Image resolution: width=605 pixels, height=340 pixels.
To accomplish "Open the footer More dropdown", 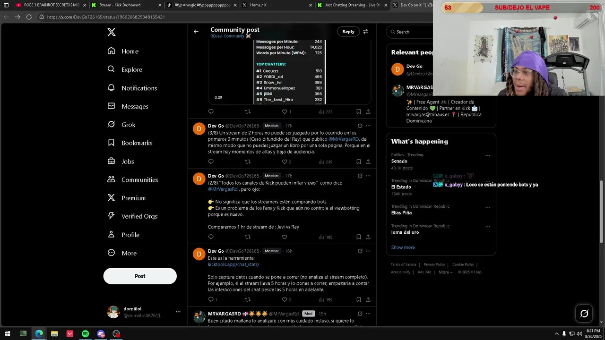I will coord(446,272).
